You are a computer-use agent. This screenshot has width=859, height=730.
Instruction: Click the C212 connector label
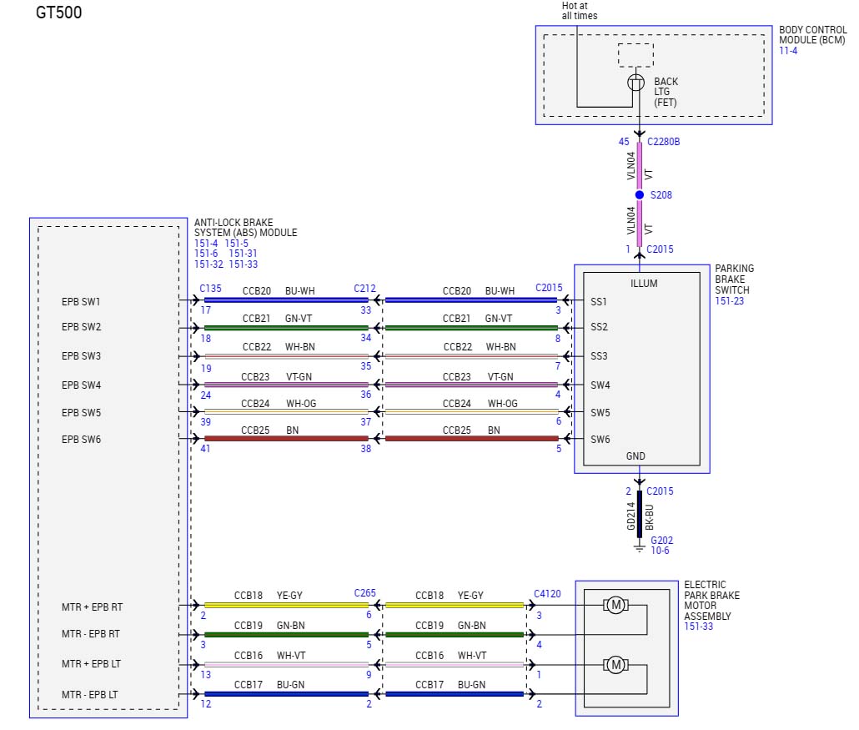[364, 289]
